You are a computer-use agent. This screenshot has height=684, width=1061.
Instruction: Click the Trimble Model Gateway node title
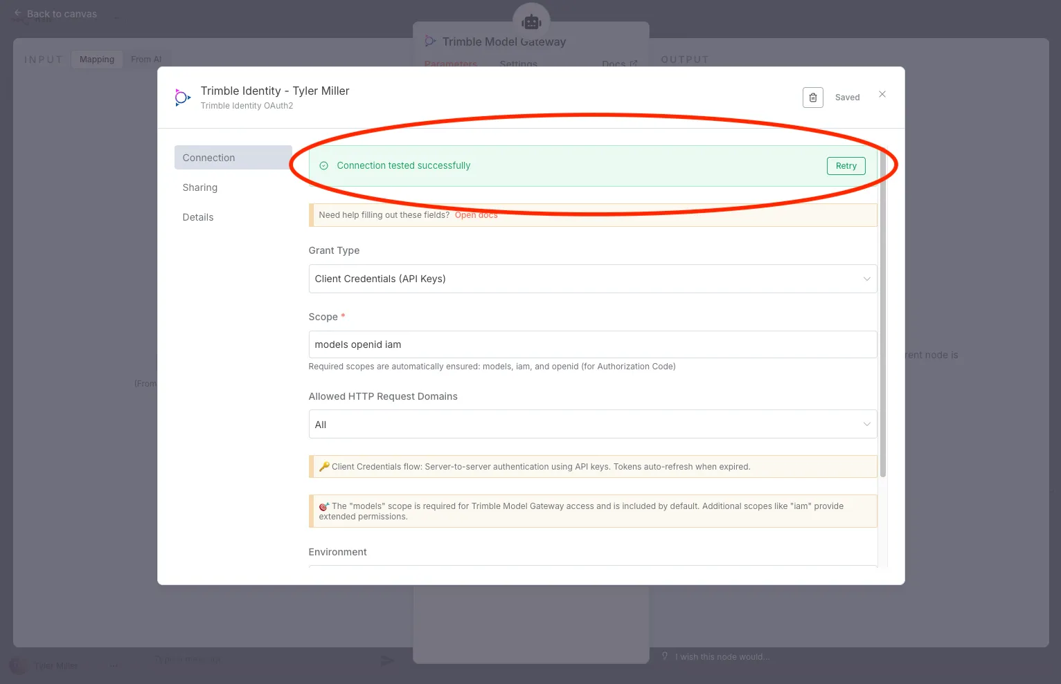point(504,41)
